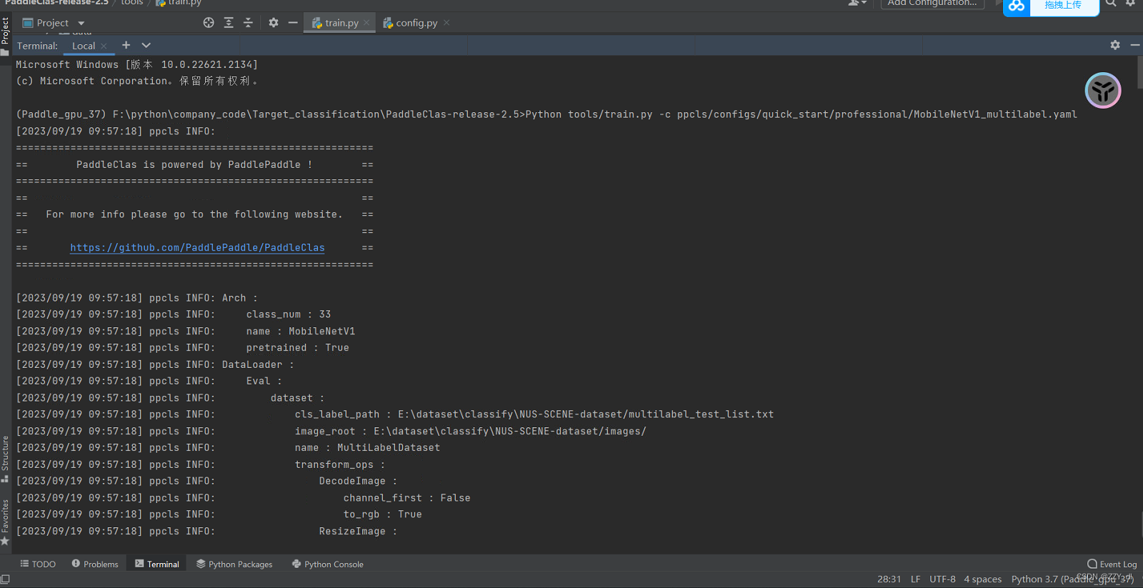The height and width of the screenshot is (588, 1143).
Task: Open the Problems tool window
Action: point(95,564)
